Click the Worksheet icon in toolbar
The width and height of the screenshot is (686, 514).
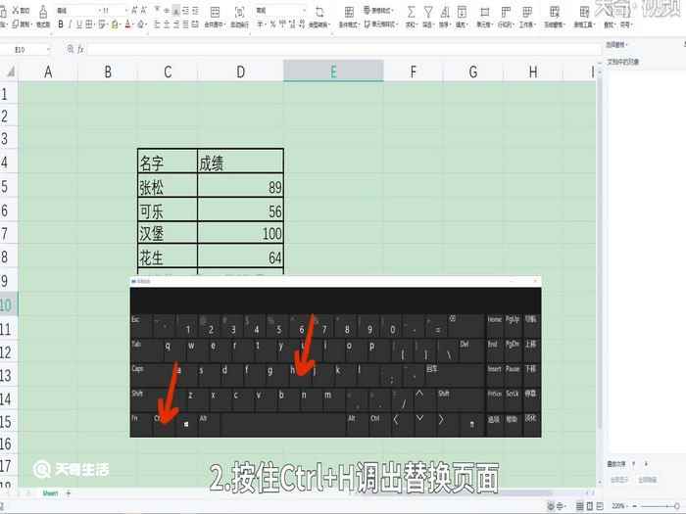[527, 12]
